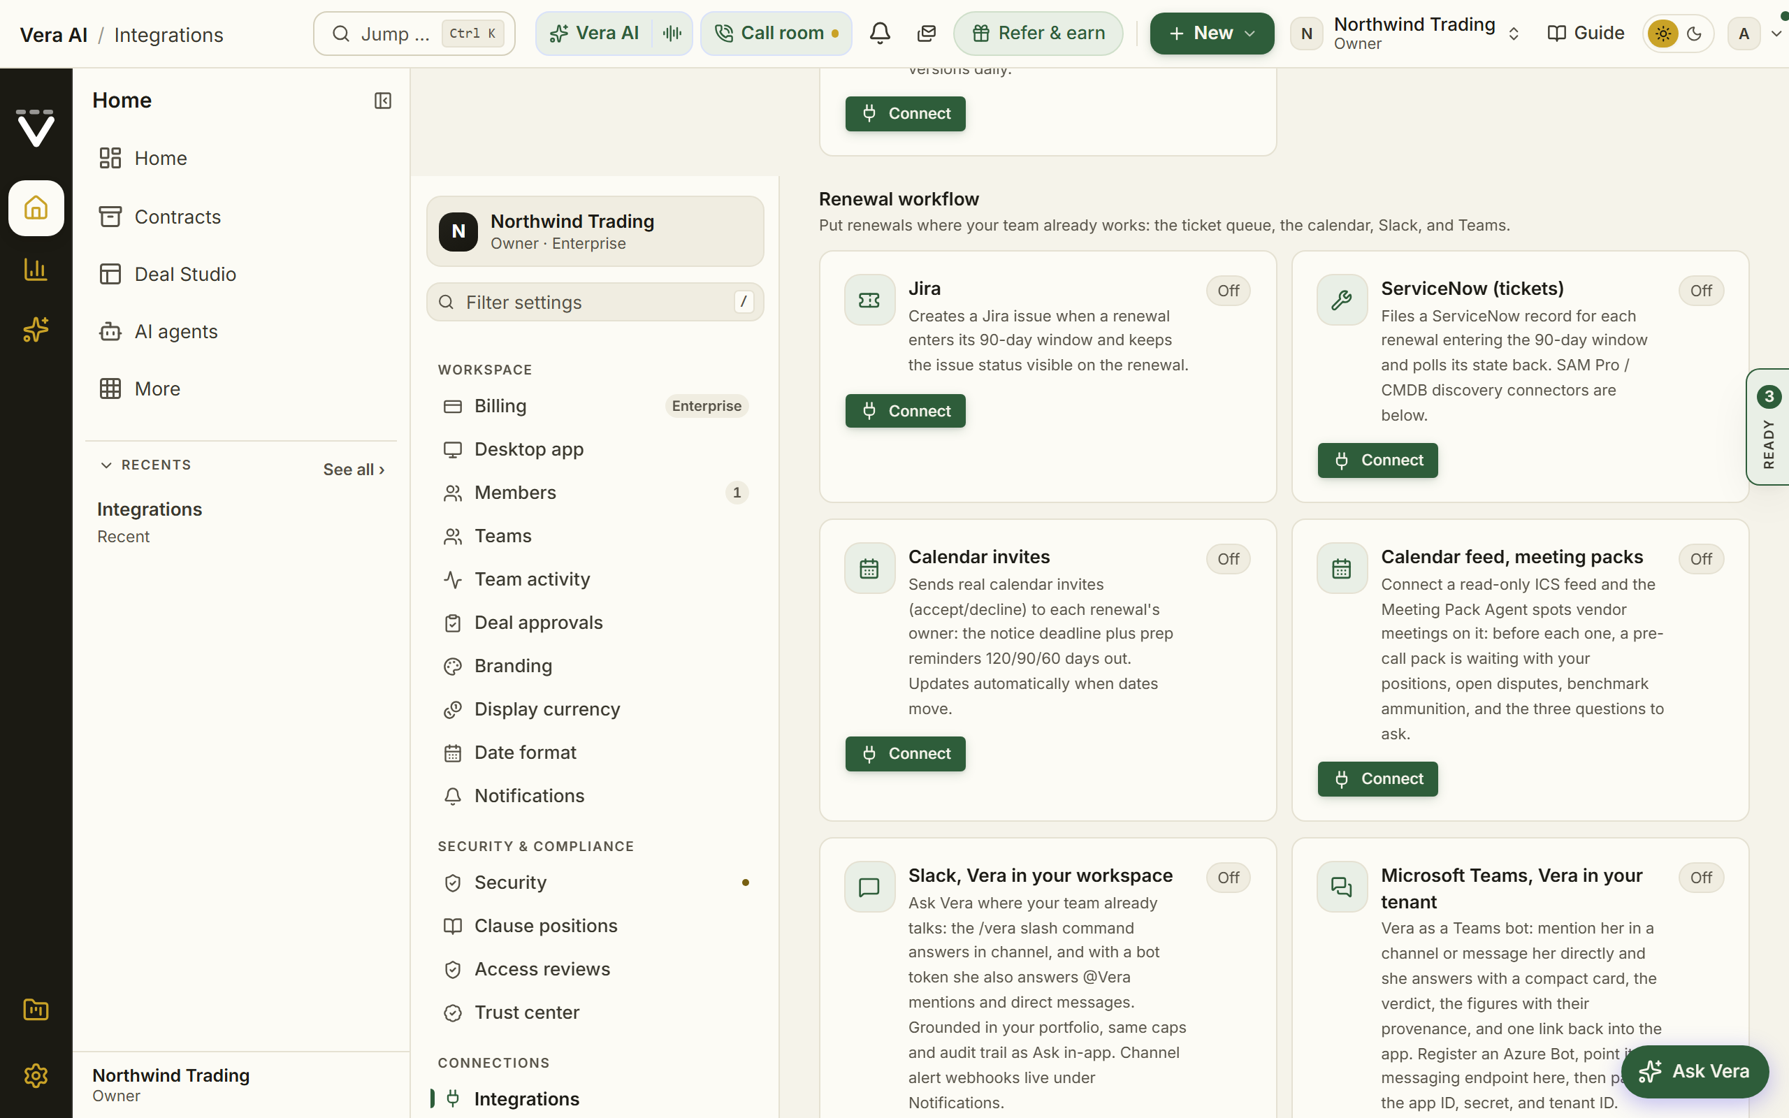Connect the Calendar feed integration
Image resolution: width=1789 pixels, height=1118 pixels.
[x=1377, y=779]
